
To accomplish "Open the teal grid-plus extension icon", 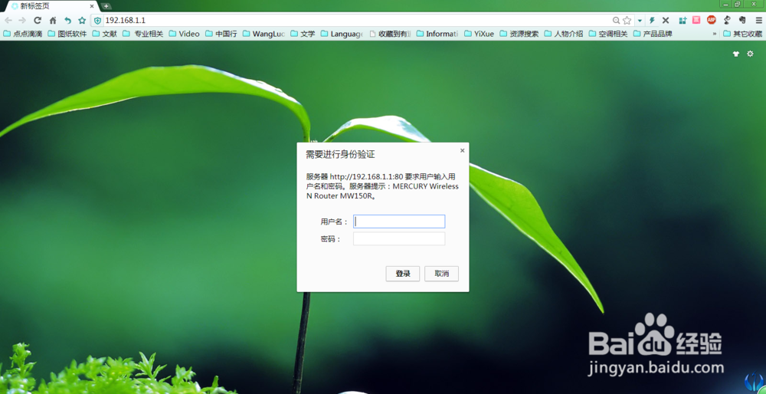I will tap(683, 21).
